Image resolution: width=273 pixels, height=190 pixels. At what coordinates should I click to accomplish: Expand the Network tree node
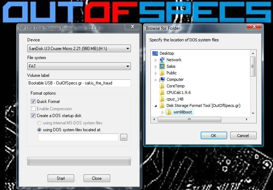(156, 60)
